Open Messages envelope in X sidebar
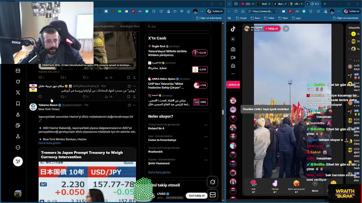Screen dimensions: 362x203 click(x=18, y=71)
